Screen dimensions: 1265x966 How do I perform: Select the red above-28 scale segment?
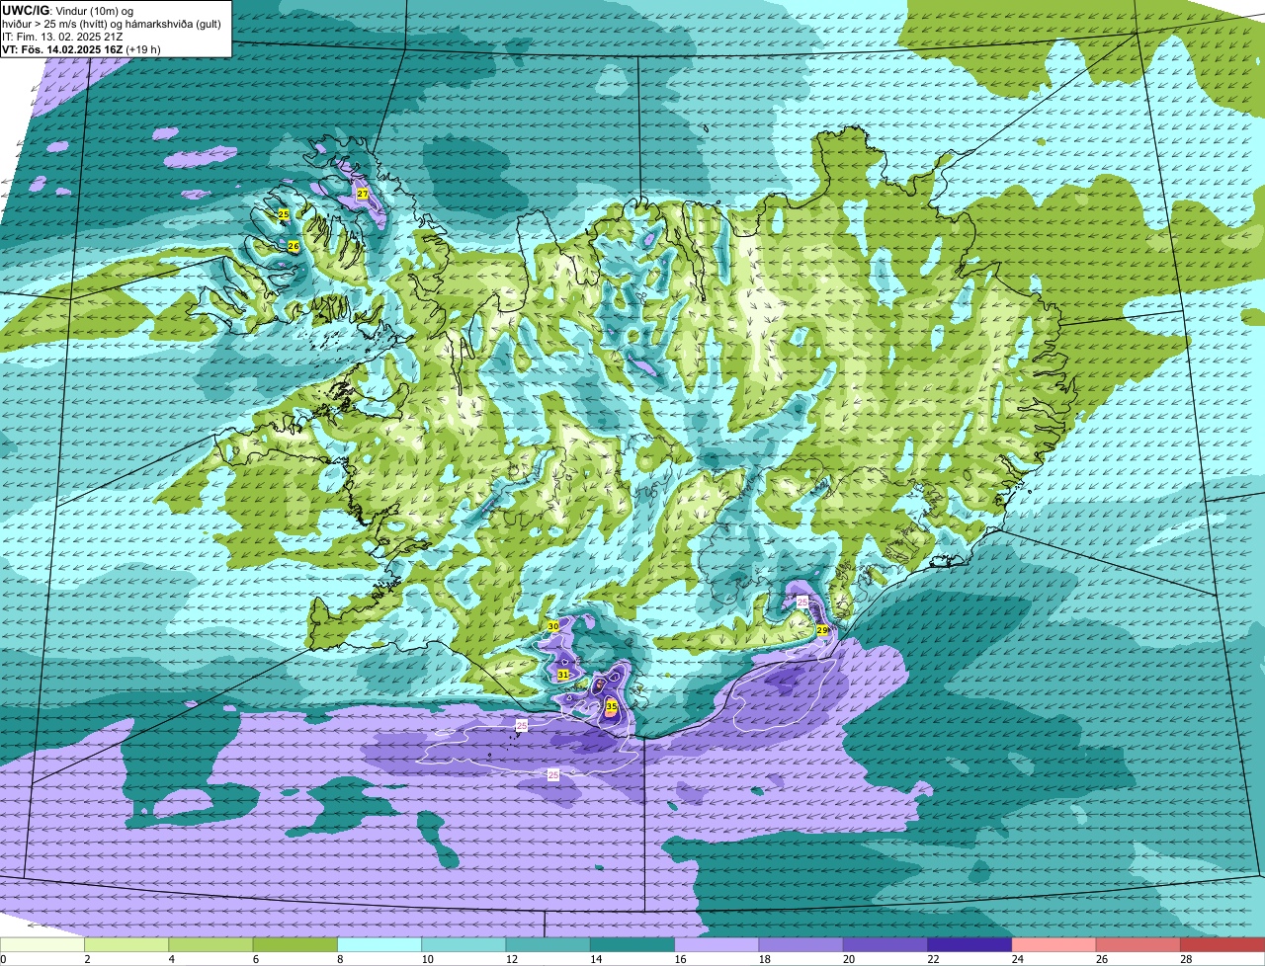(x=1223, y=944)
